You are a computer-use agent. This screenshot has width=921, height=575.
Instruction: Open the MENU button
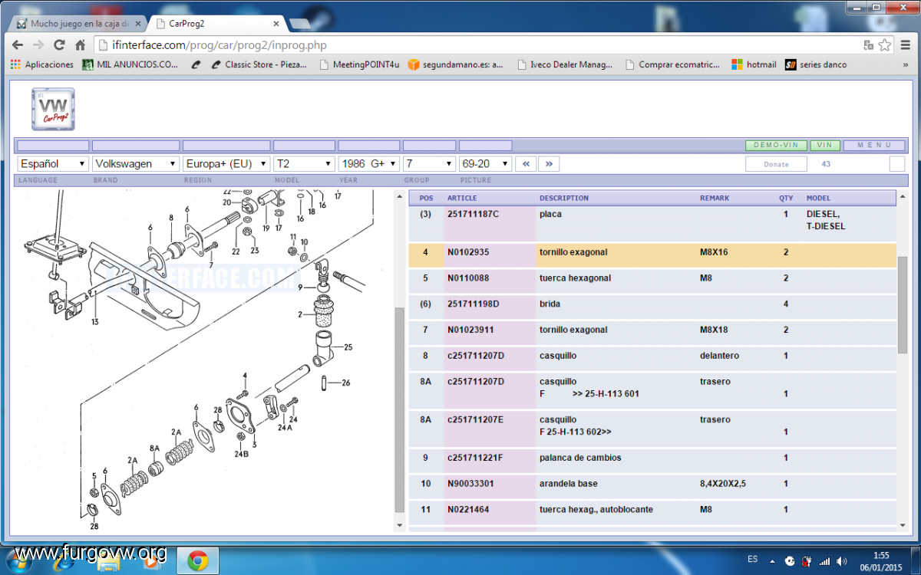[x=874, y=146]
